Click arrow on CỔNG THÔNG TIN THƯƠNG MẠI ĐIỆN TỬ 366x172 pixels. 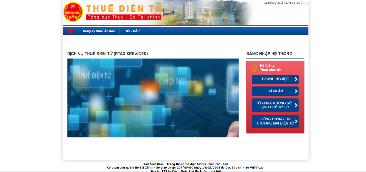coord(296,121)
